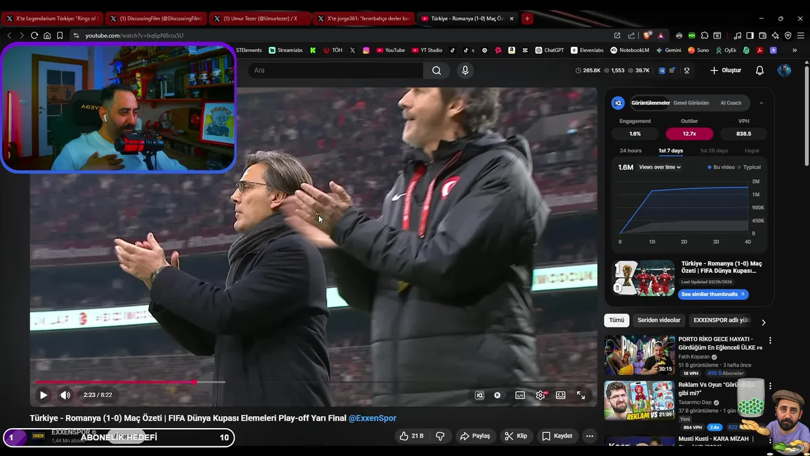Open more actions three-dot menu below video

[x=589, y=436]
